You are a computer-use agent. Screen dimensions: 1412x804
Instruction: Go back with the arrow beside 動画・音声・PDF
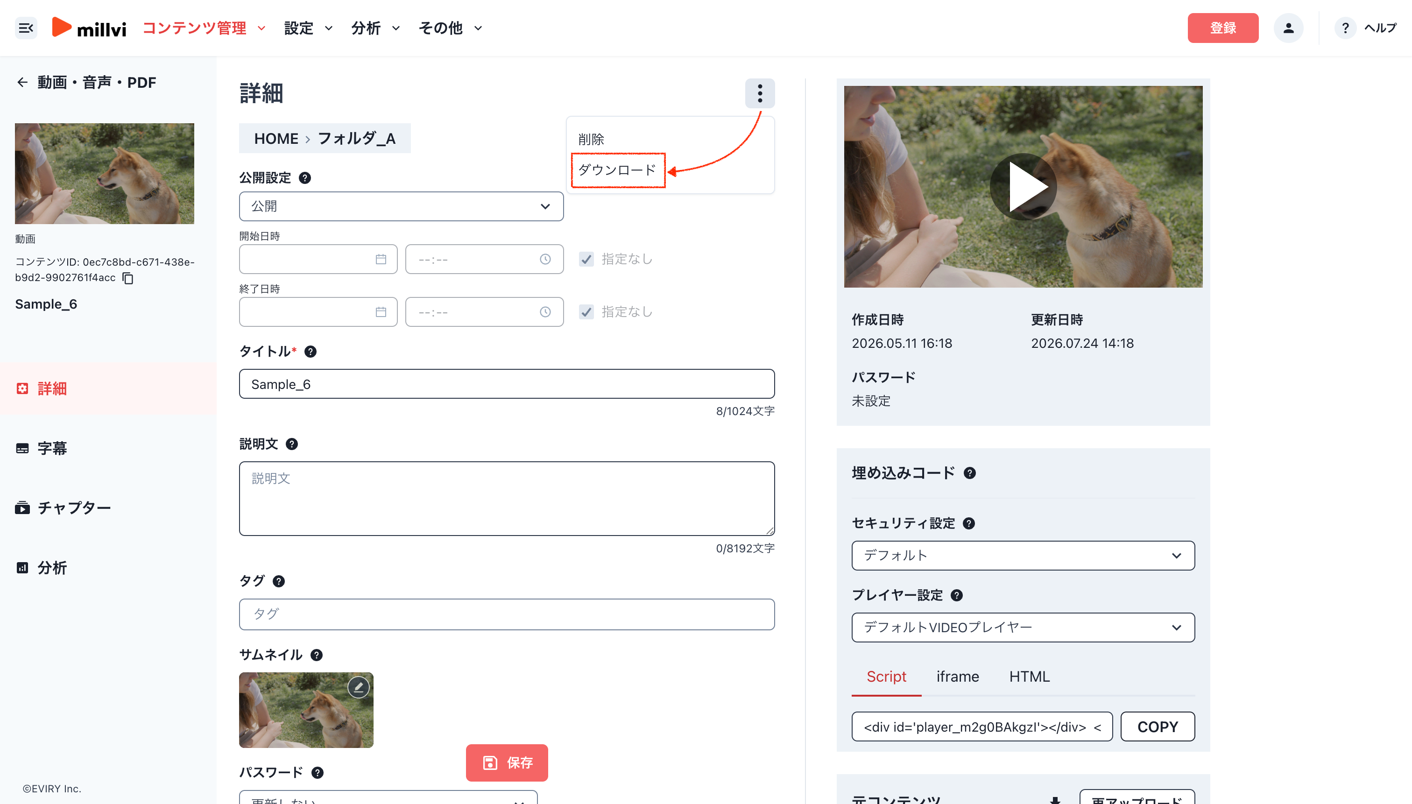tap(22, 82)
